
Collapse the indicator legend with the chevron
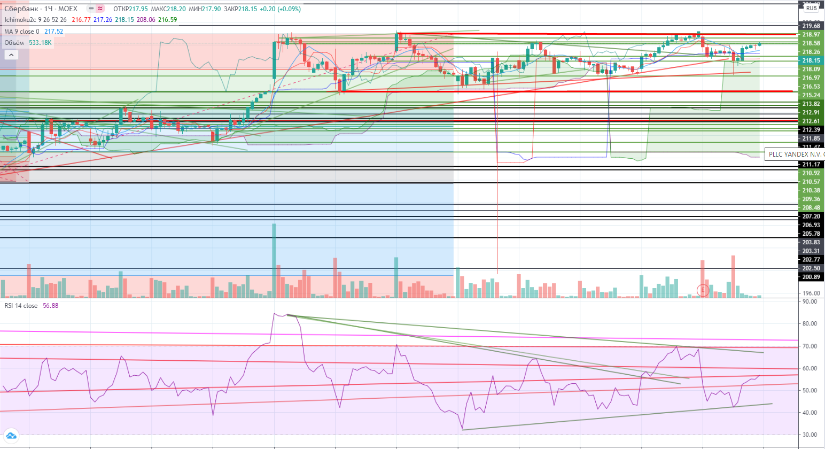click(x=11, y=55)
